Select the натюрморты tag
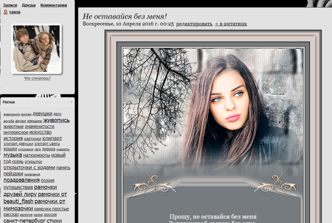This screenshot has width=332, height=223. tap(37, 155)
